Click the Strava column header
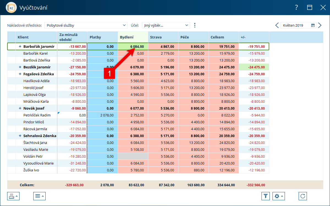Viewport: 330px width, 206px height. point(163,37)
